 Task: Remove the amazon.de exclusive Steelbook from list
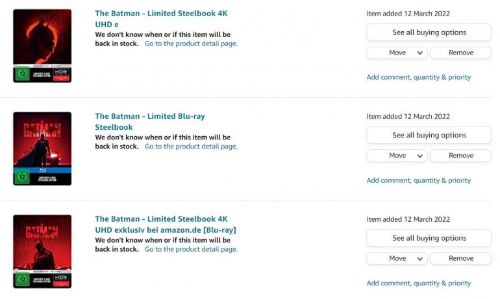460,258
